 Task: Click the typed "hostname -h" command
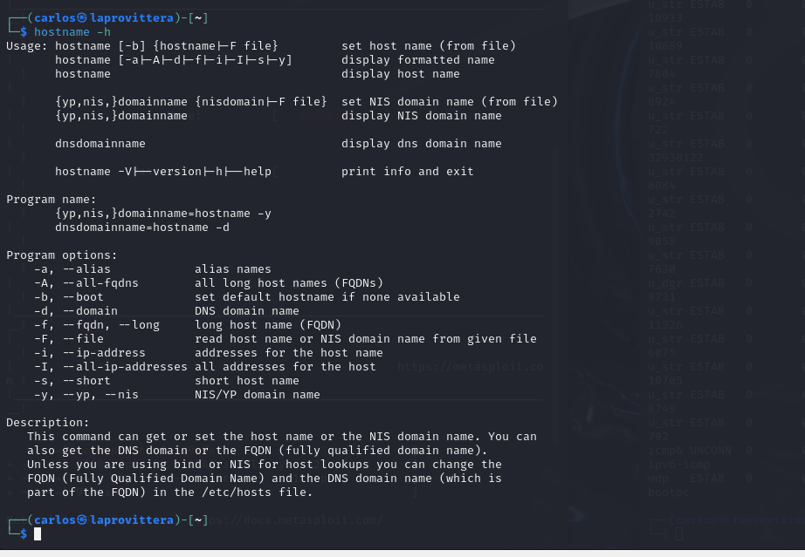pyautogui.click(x=72, y=31)
